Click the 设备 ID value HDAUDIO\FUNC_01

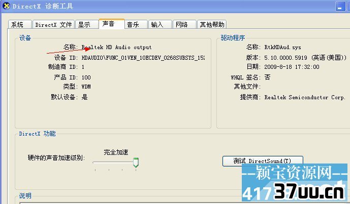click(143, 58)
